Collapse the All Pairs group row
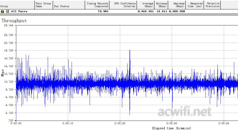The image size is (238, 130). pyautogui.click(x=7, y=11)
